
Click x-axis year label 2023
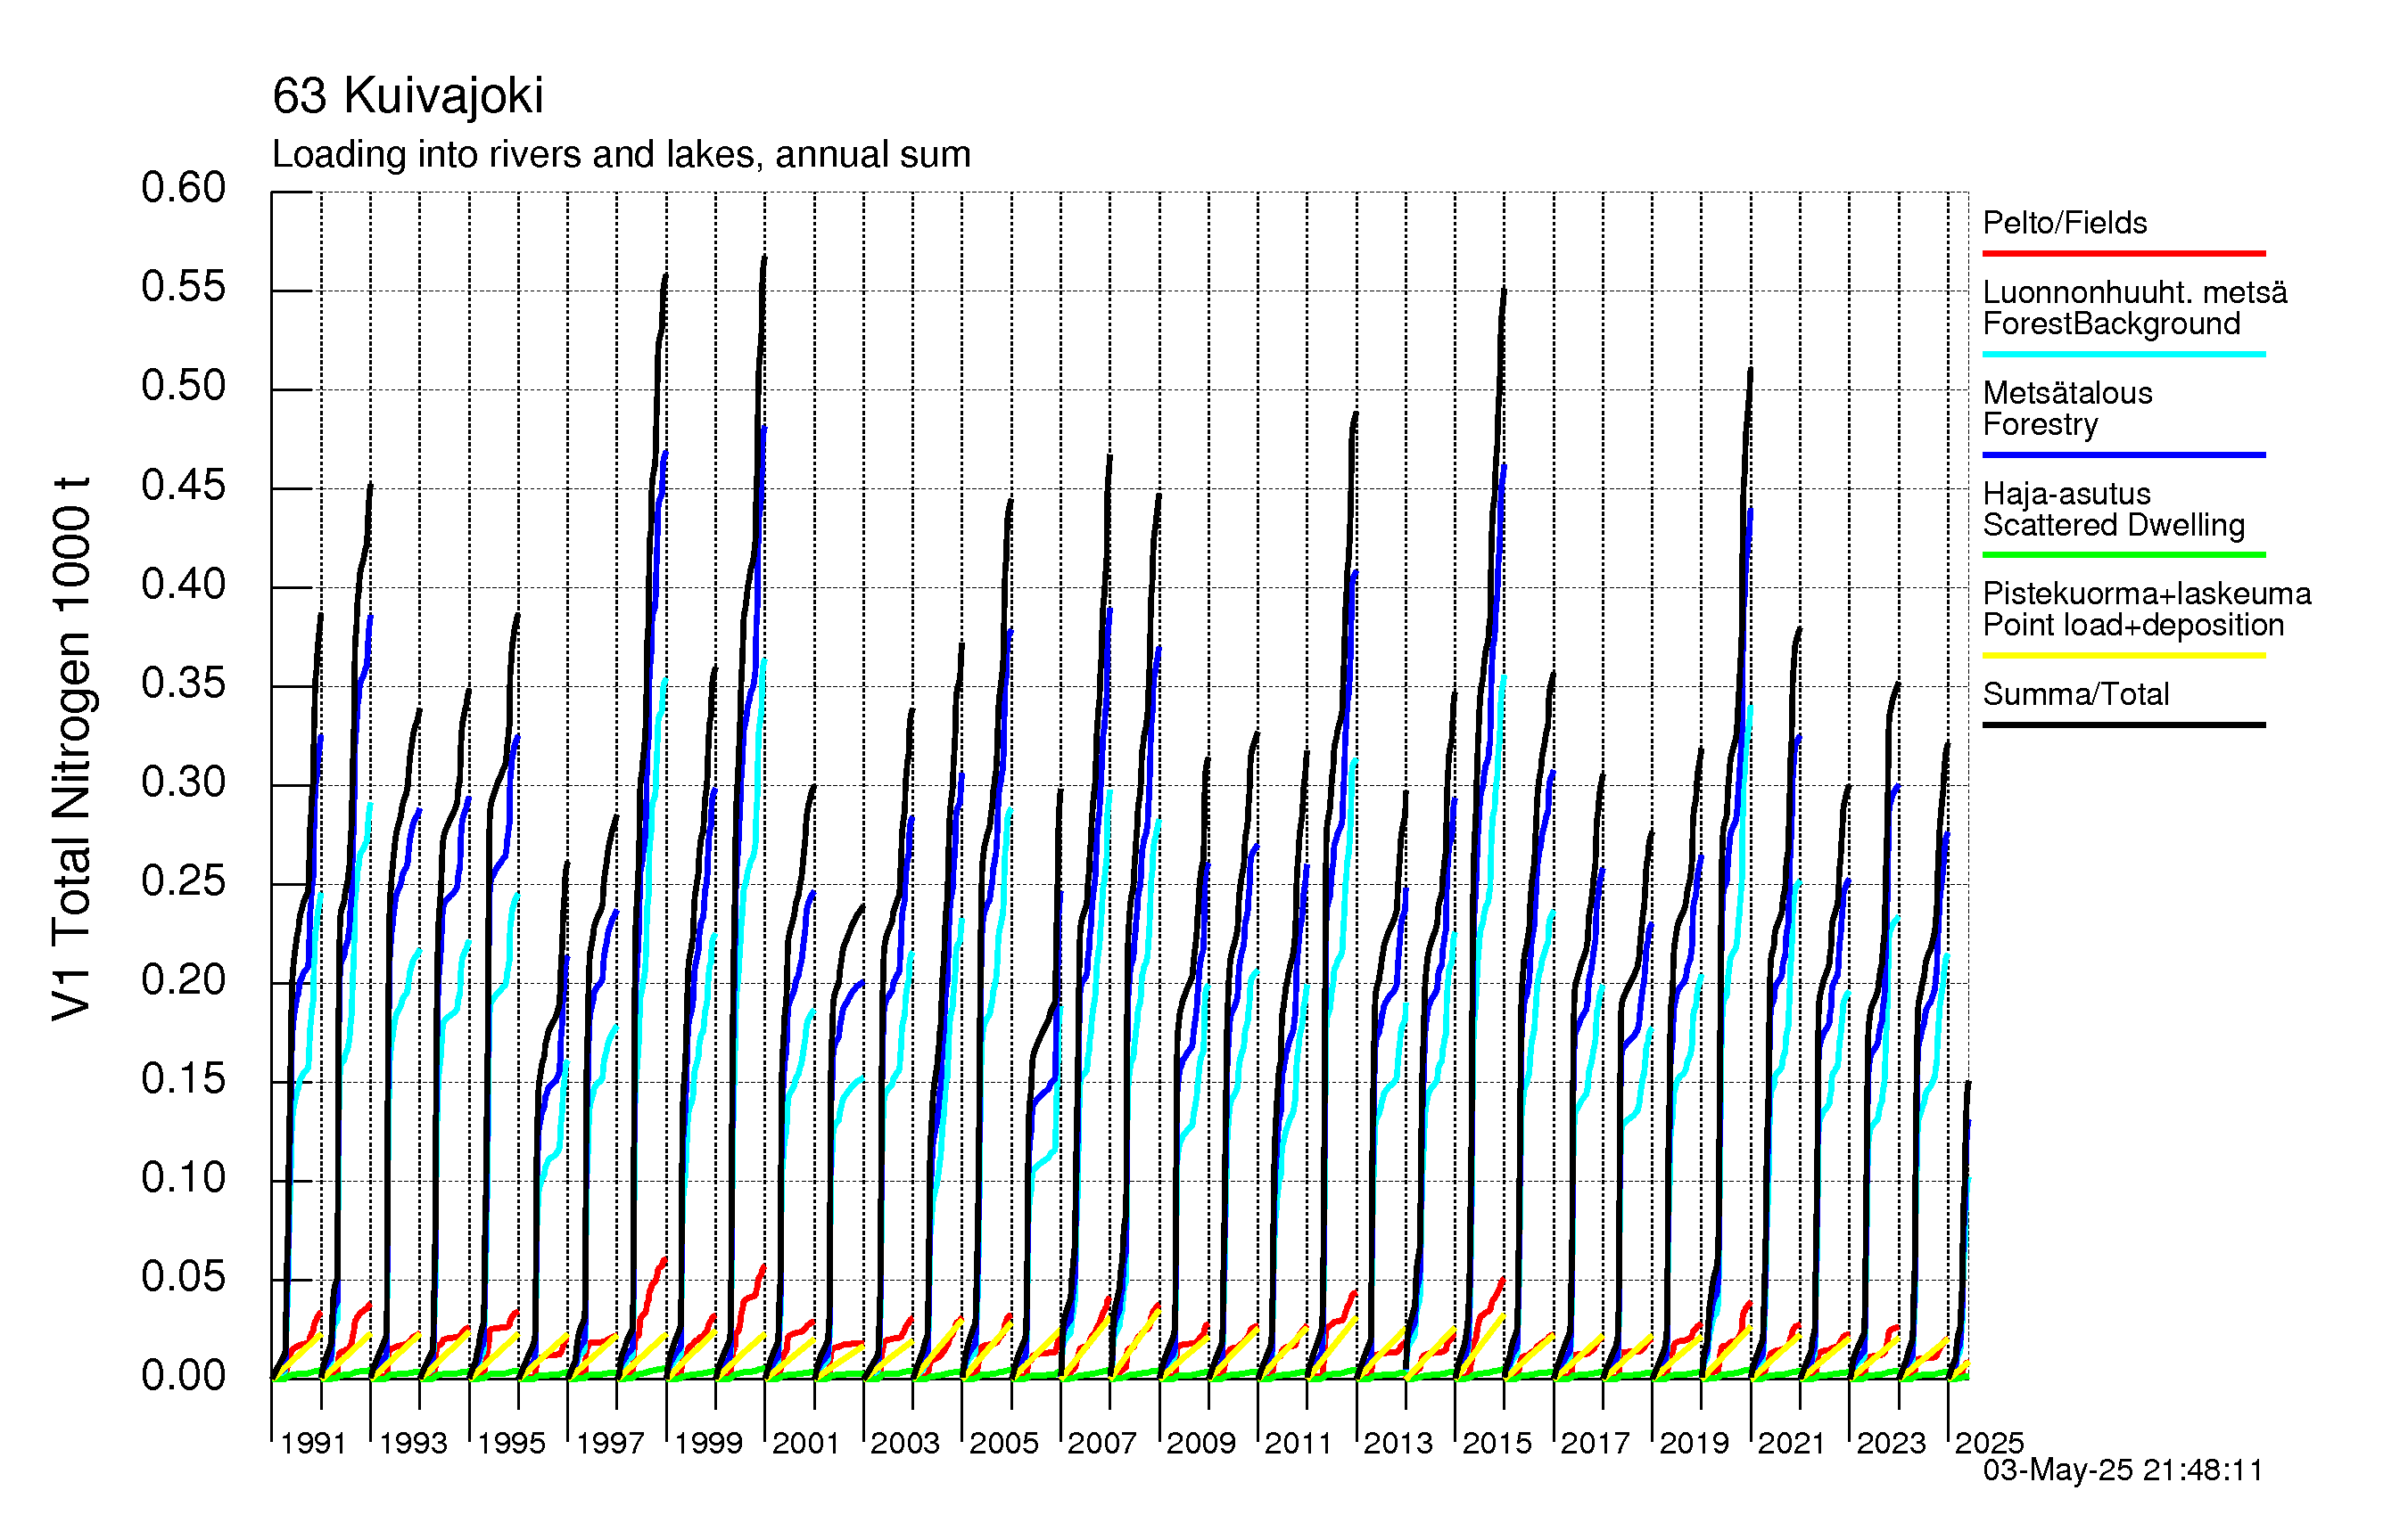[x=1891, y=1443]
